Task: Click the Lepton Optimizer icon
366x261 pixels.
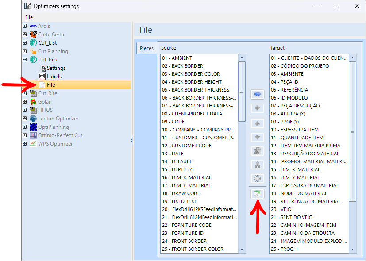Action: click(x=33, y=119)
